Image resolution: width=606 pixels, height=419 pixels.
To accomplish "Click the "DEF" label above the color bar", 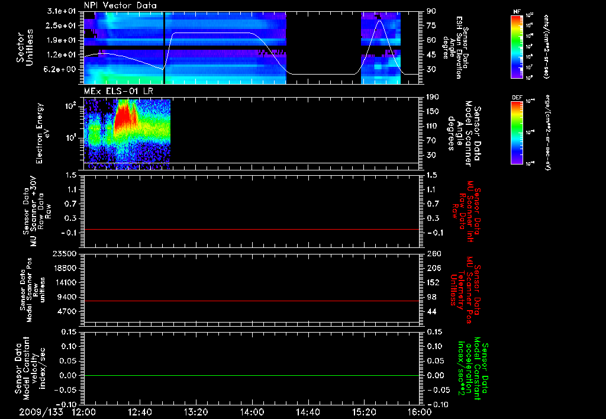I will pos(517,98).
